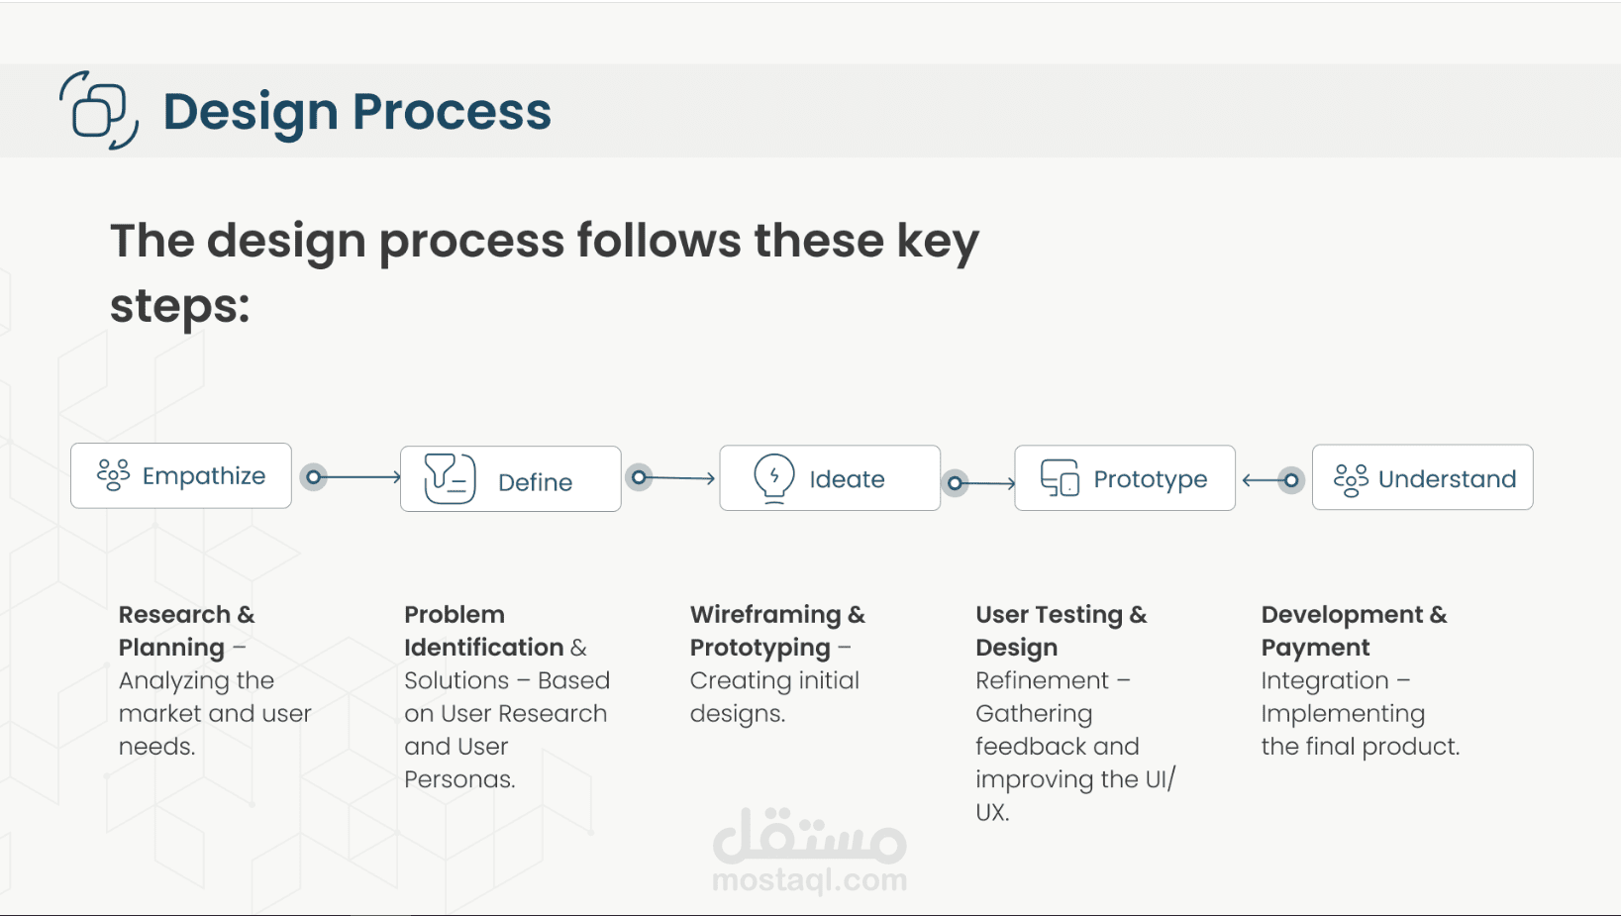Image resolution: width=1621 pixels, height=916 pixels.
Task: Click the Design Process title text
Action: point(356,112)
